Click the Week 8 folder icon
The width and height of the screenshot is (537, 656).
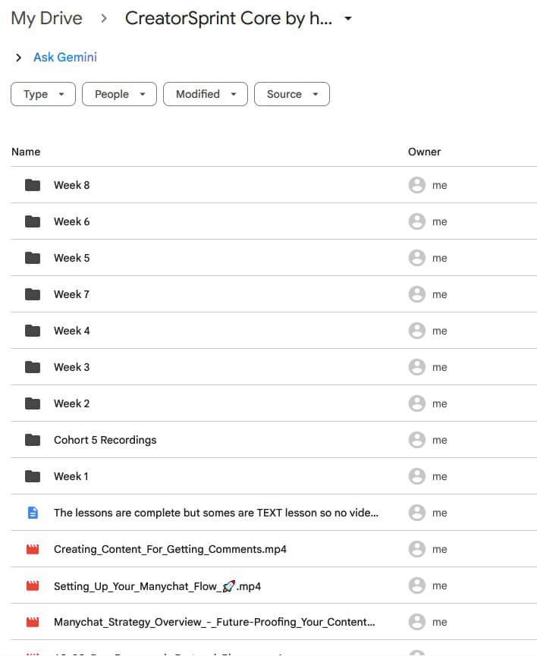(32, 185)
